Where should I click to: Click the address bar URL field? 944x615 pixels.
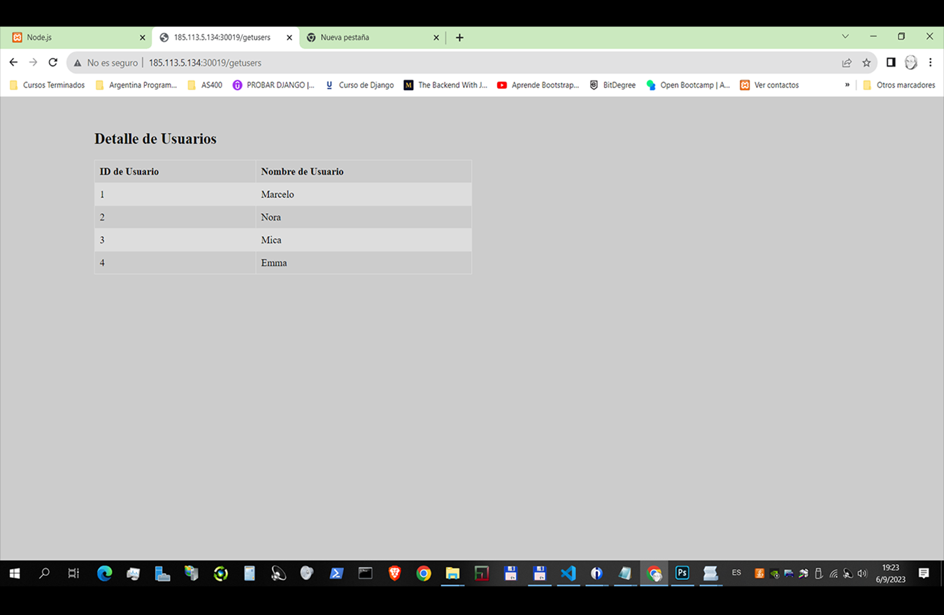click(x=204, y=62)
